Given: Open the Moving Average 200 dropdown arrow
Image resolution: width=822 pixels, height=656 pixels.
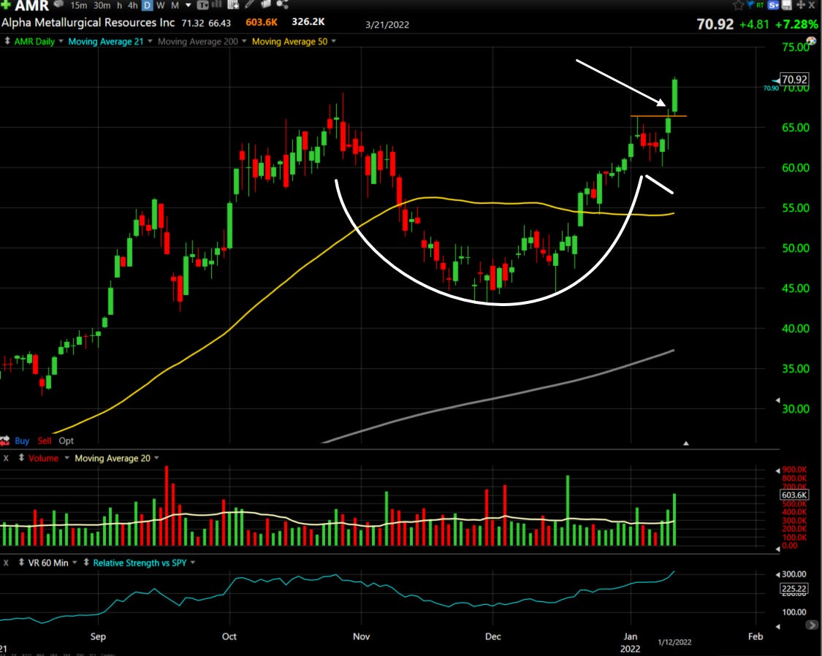Looking at the screenshot, I should (x=244, y=41).
